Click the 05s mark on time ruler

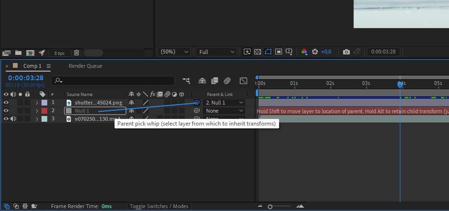click(438, 84)
